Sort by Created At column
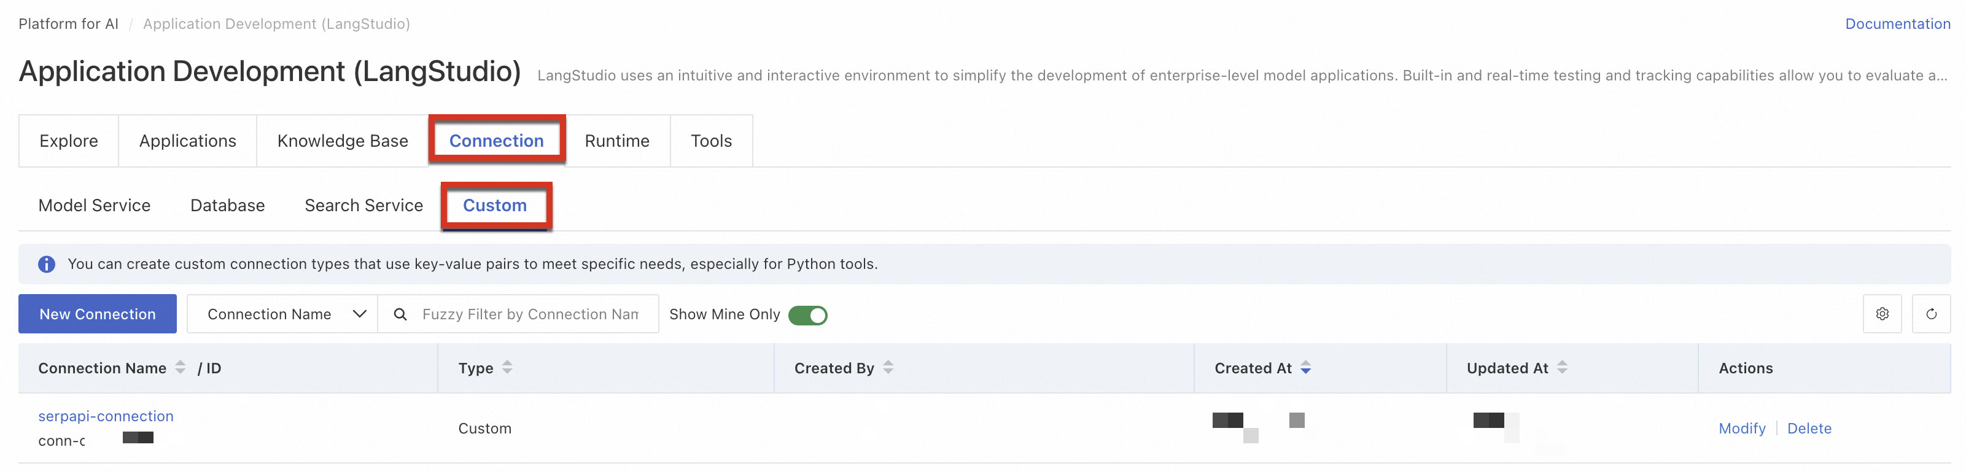This screenshot has height=474, width=1966. [1306, 367]
